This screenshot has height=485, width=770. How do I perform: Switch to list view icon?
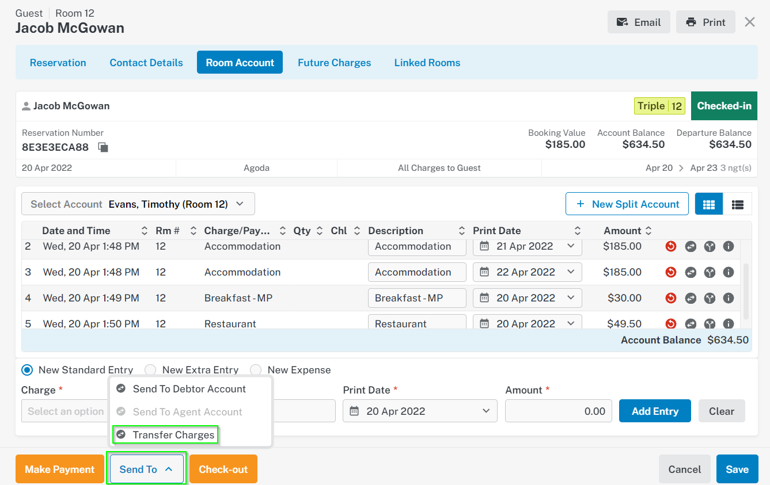pos(737,204)
